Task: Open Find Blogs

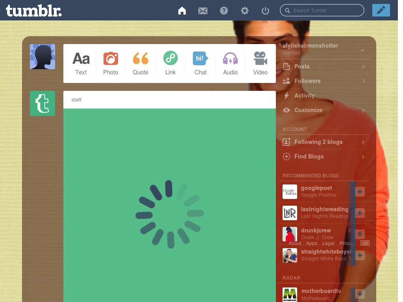Action: 324,157
